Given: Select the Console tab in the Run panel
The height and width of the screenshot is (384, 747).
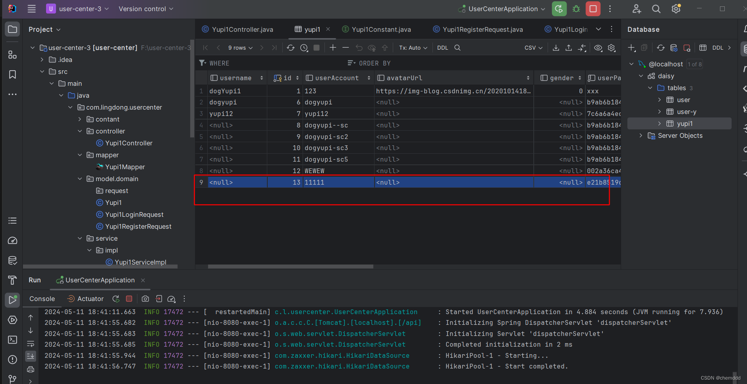Looking at the screenshot, I should (x=42, y=299).
